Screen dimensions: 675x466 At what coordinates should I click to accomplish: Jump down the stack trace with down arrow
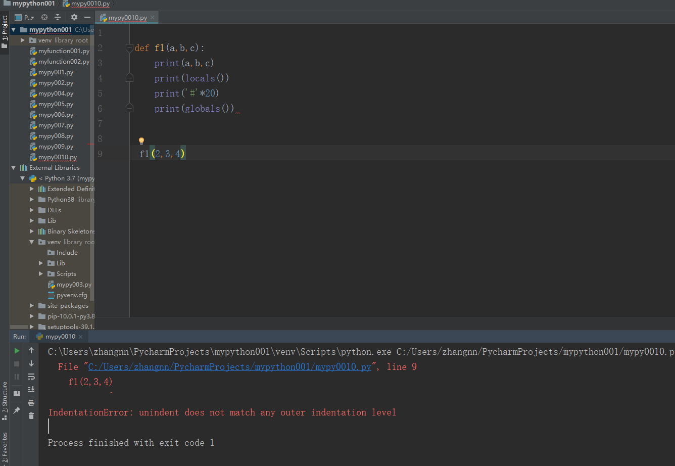pyautogui.click(x=31, y=363)
